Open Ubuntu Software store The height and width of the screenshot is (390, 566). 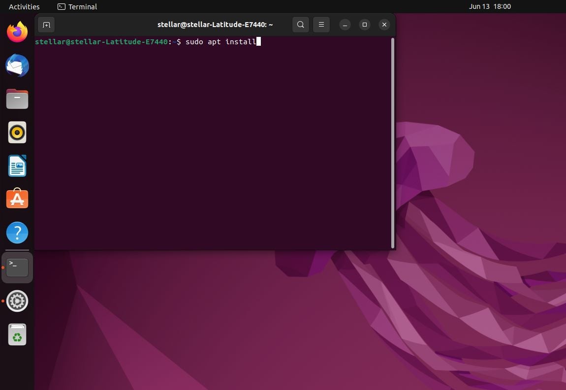17,198
